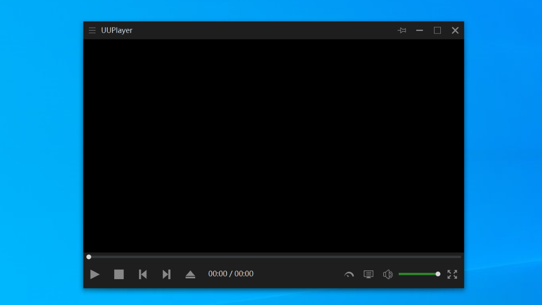The width and height of the screenshot is (542, 305).
Task: Click the UUPlayer title text
Action: pyautogui.click(x=117, y=30)
